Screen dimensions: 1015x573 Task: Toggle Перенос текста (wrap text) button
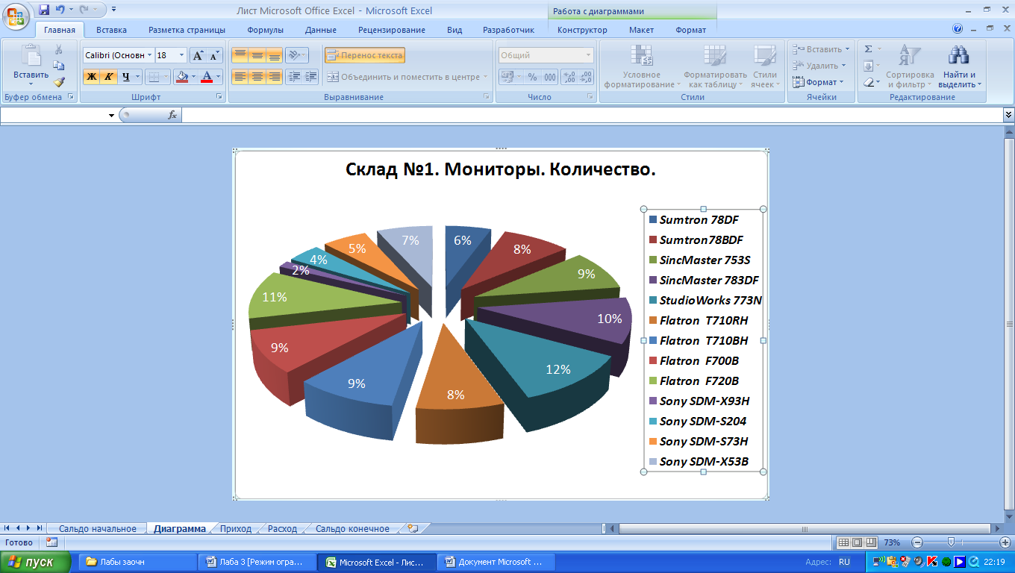click(x=365, y=55)
